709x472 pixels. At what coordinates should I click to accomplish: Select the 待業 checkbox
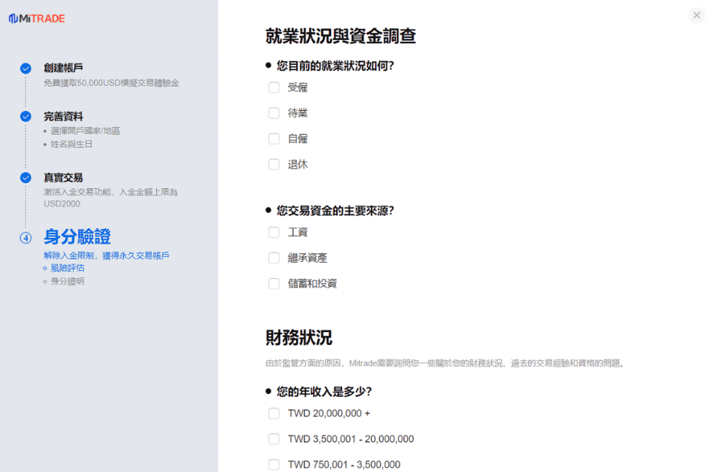pyautogui.click(x=274, y=113)
